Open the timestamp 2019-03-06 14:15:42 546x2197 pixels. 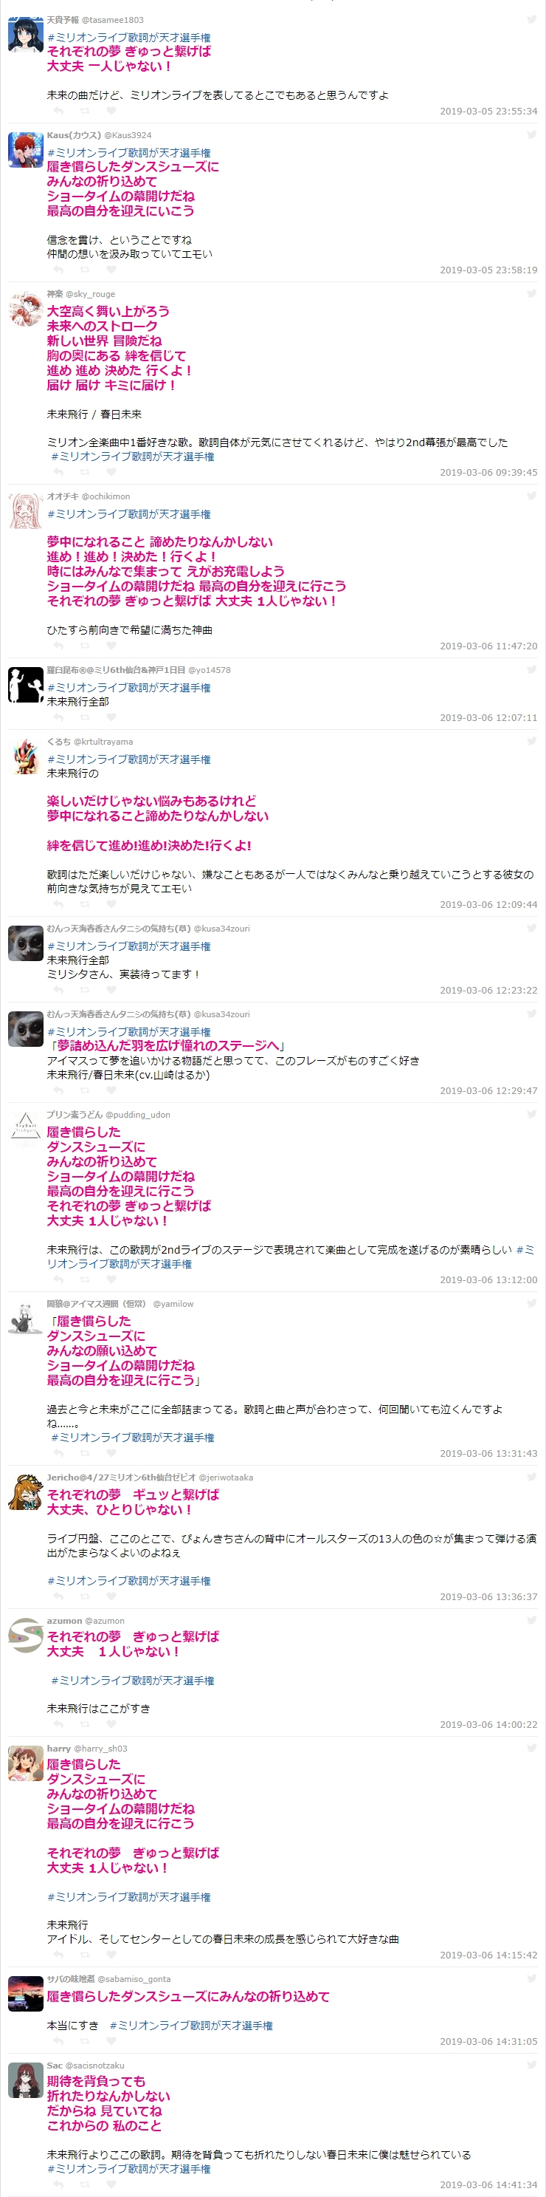pos(488,1954)
